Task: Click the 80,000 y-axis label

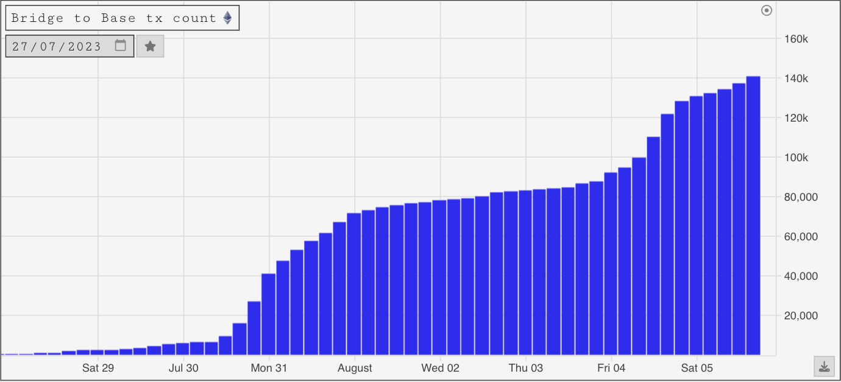Action: tap(800, 197)
